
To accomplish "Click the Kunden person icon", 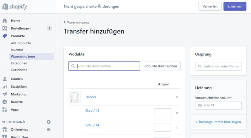I will [x=5, y=79].
